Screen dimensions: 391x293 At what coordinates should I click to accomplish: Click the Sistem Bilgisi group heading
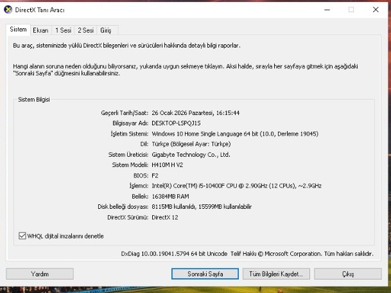pyautogui.click(x=34, y=100)
